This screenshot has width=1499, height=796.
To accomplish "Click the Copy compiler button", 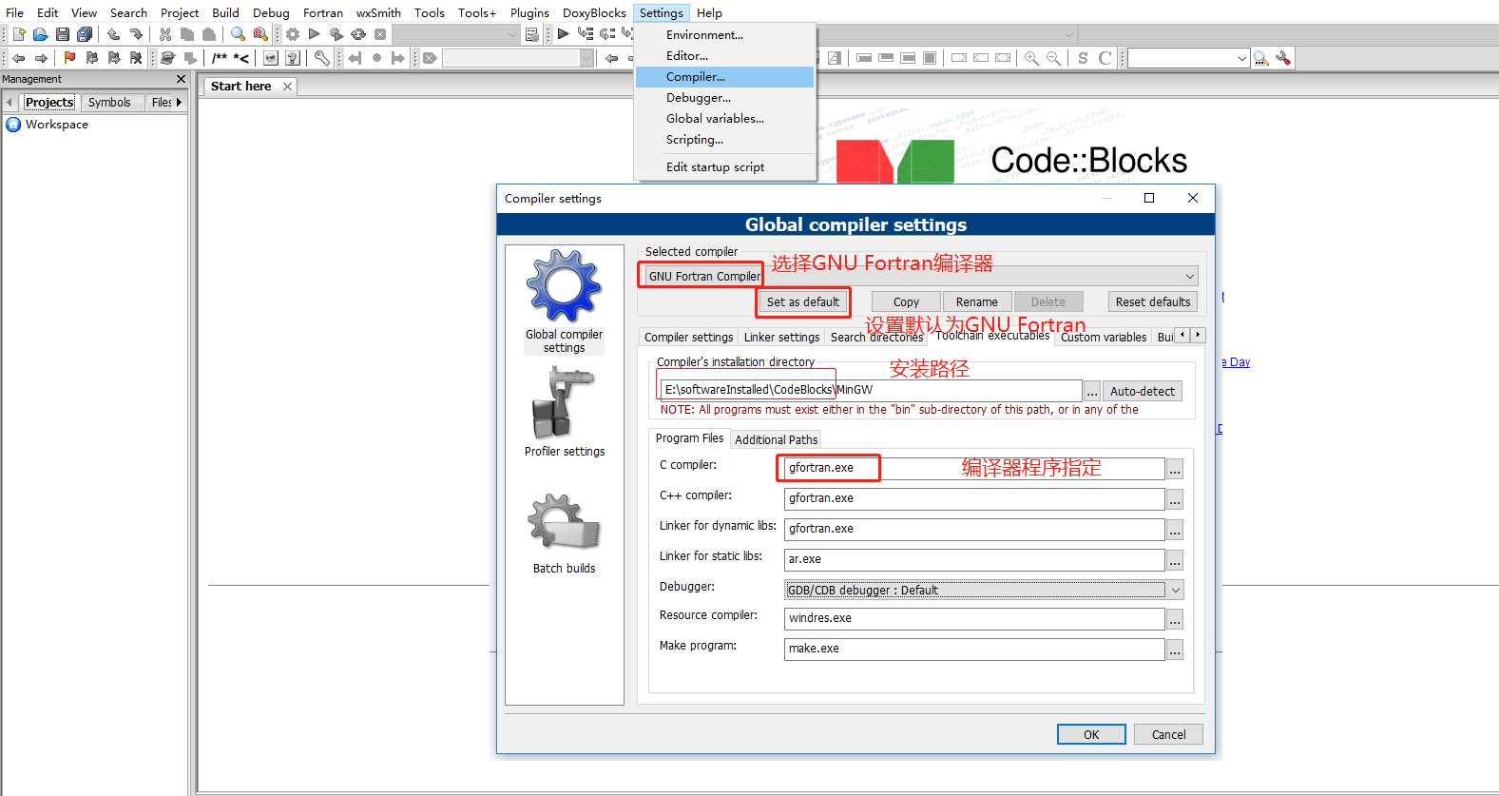I will coord(906,302).
